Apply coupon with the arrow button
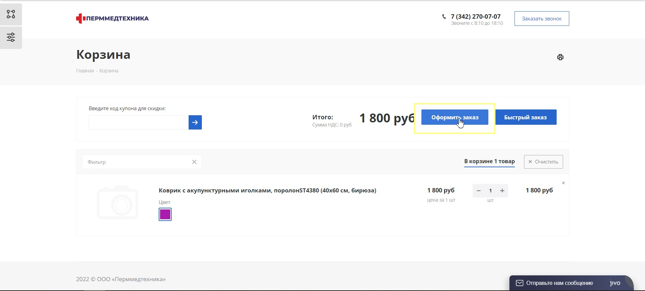Image resolution: width=645 pixels, height=291 pixels. coord(195,122)
